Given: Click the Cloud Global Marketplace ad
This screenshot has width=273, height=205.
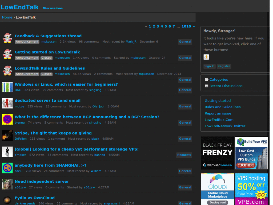Looking at the screenshot, I should tap(217, 189).
